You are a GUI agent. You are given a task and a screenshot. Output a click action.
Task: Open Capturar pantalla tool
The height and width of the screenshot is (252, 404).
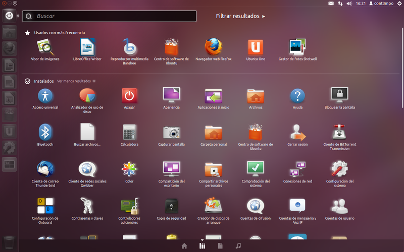(x=171, y=132)
